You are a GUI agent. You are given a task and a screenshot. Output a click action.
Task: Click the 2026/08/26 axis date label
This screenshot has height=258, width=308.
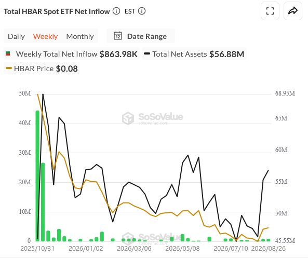click(x=269, y=248)
